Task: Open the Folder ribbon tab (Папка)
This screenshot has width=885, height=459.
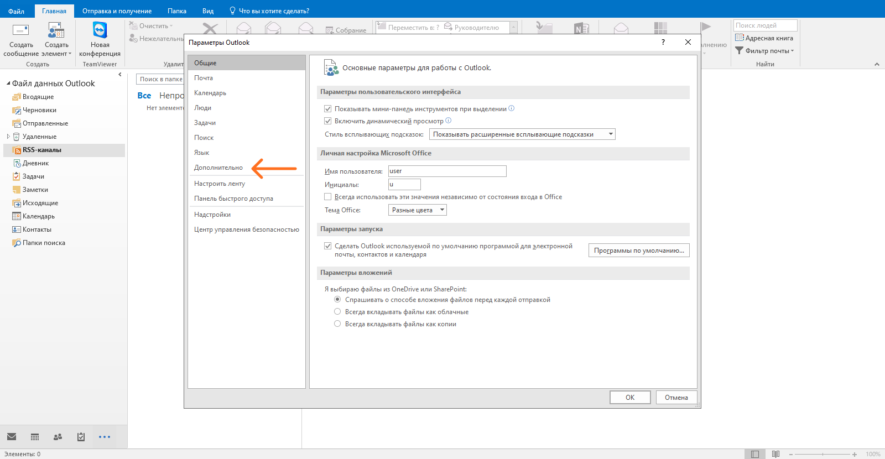Action: coord(177,11)
